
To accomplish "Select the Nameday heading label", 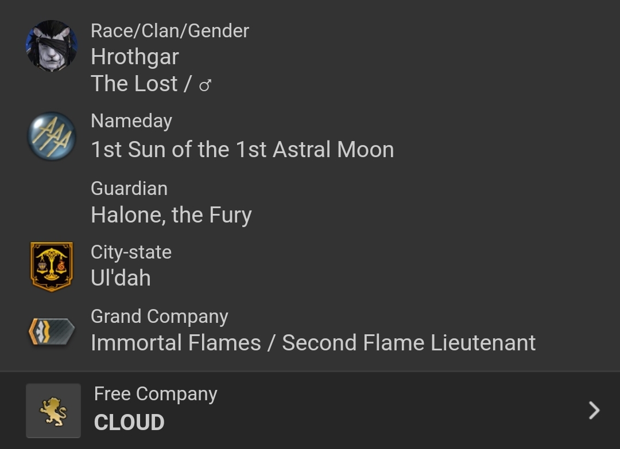I will coord(131,121).
